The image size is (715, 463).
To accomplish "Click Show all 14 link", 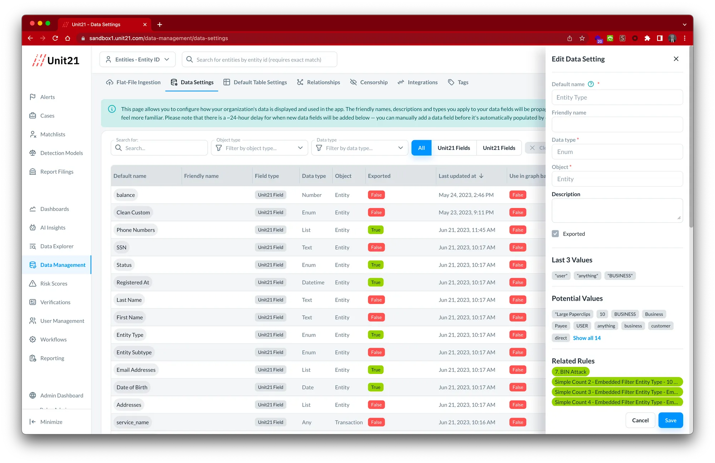I will click(587, 338).
